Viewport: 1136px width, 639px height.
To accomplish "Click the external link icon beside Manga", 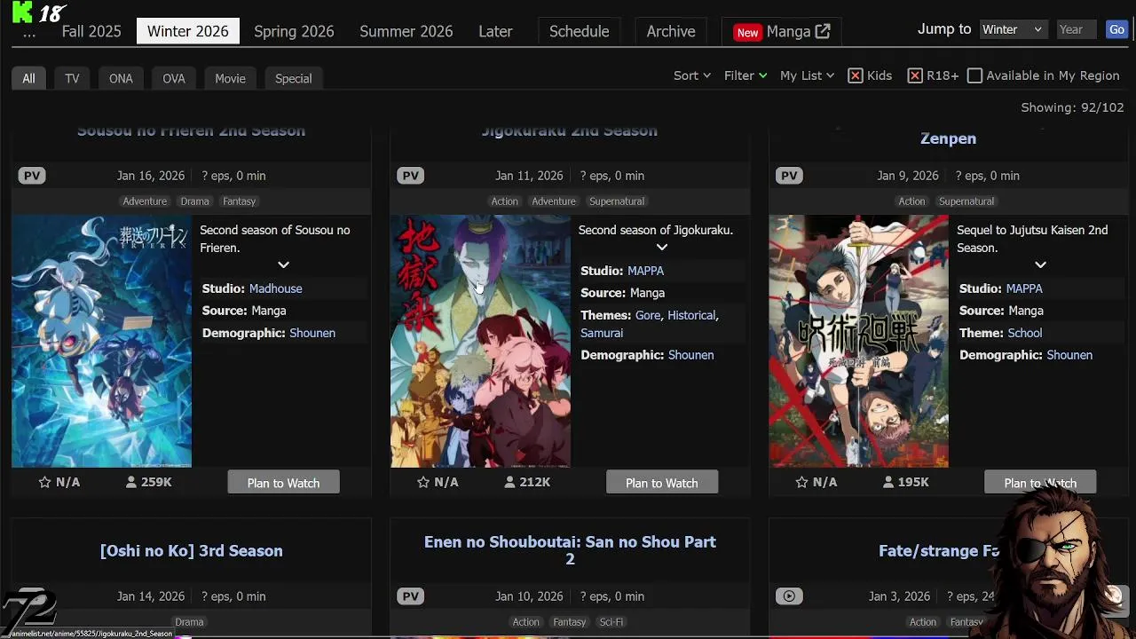I will [823, 31].
